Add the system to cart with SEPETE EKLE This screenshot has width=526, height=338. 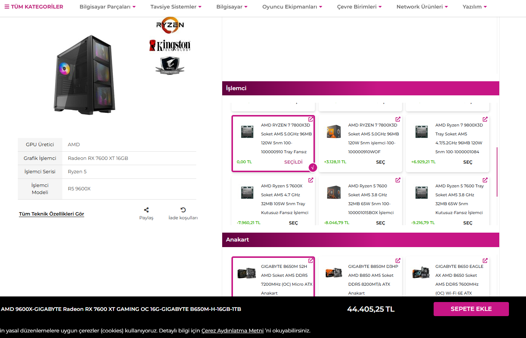pos(471,309)
